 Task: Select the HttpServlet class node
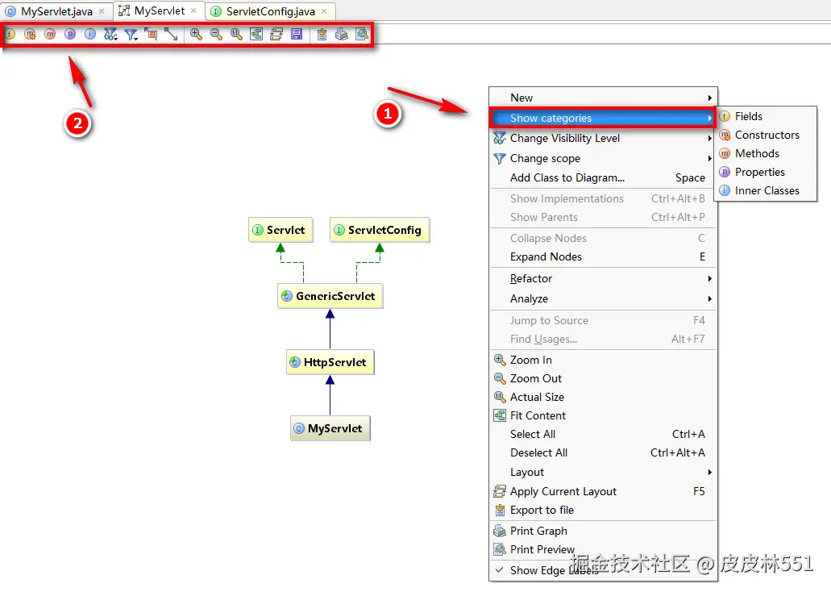pyautogui.click(x=330, y=362)
